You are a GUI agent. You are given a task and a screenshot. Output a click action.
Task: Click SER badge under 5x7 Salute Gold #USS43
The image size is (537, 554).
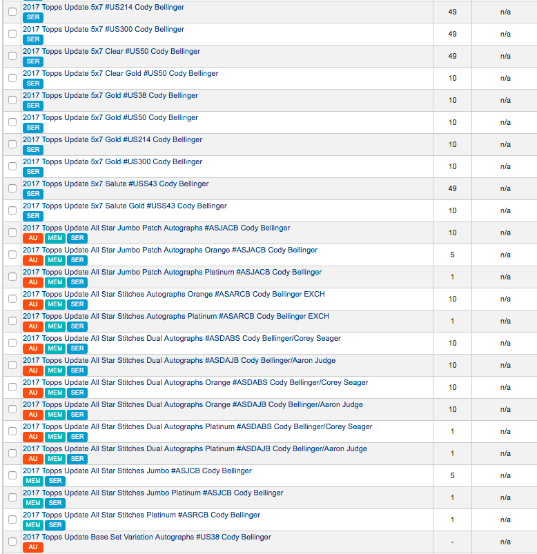[33, 216]
